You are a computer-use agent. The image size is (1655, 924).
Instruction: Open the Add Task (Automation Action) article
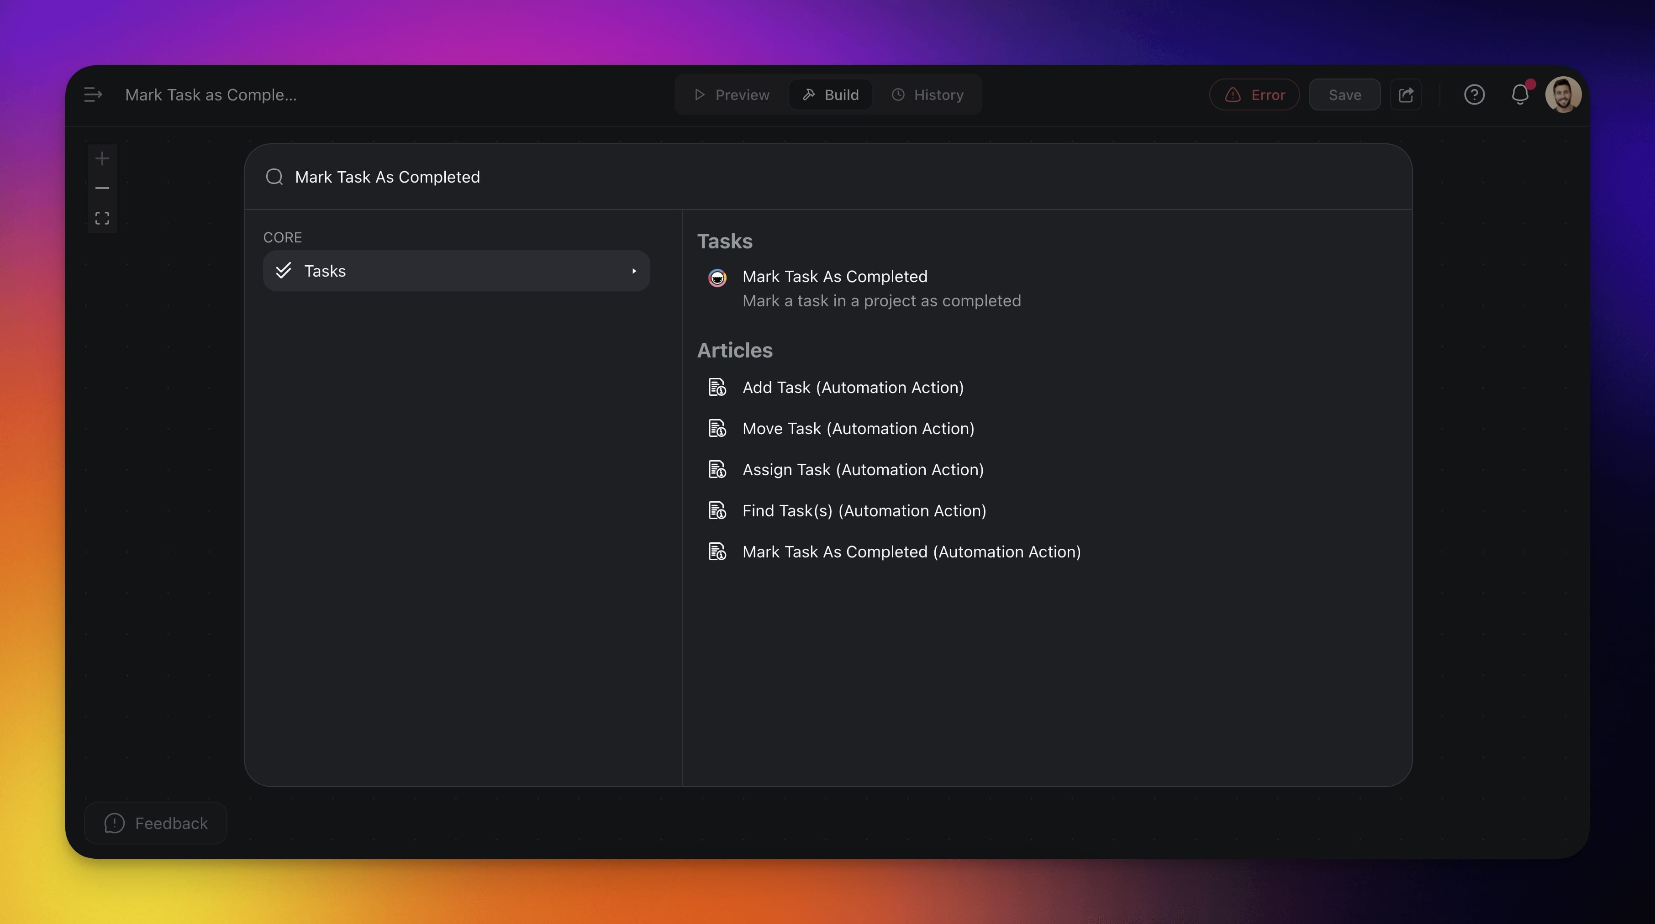click(853, 387)
